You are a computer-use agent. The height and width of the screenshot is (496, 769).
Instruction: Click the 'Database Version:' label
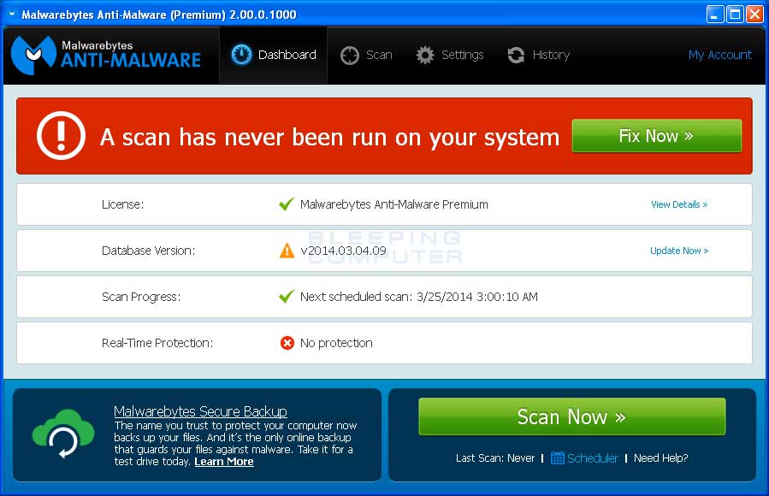point(148,251)
